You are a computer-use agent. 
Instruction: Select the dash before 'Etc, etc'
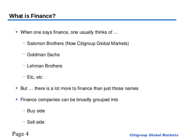(x=24, y=77)
